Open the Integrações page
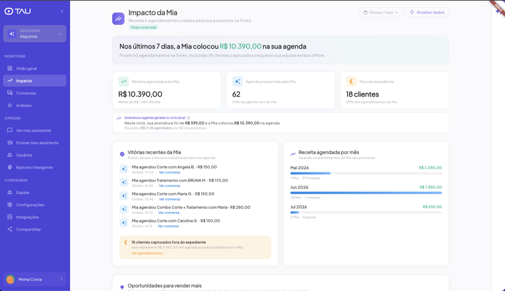The image size is (505, 291). coord(35,217)
